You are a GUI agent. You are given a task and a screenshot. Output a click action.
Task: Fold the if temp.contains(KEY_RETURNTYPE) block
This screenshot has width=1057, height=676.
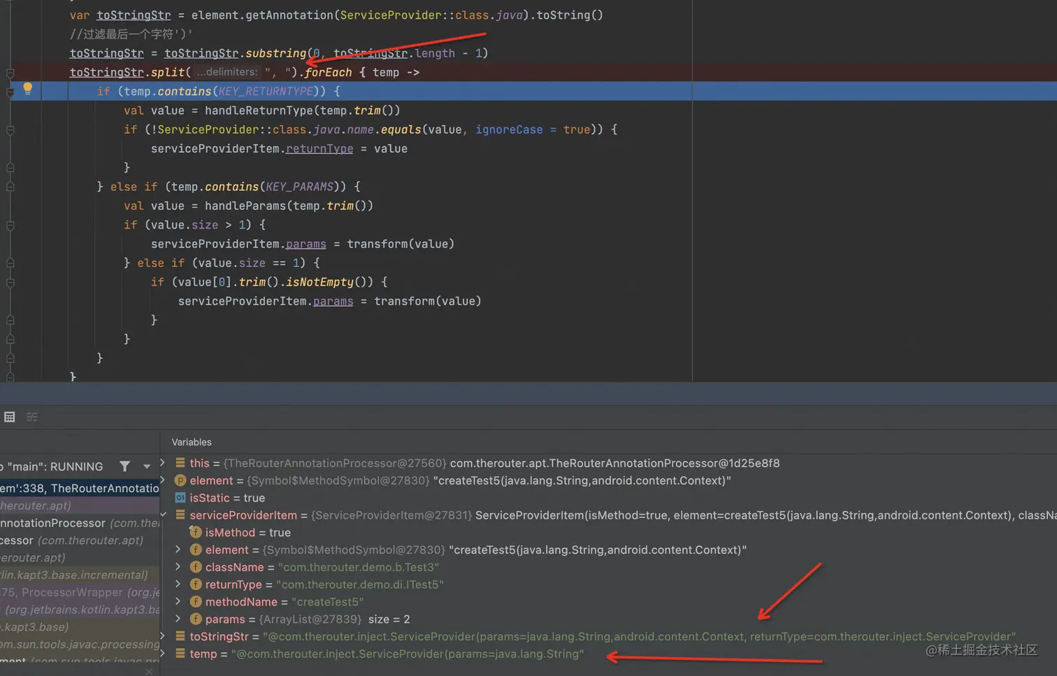pos(10,92)
